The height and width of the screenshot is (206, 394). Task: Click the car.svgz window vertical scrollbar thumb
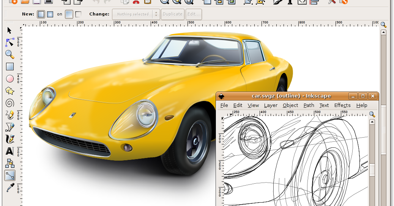pos(372,170)
